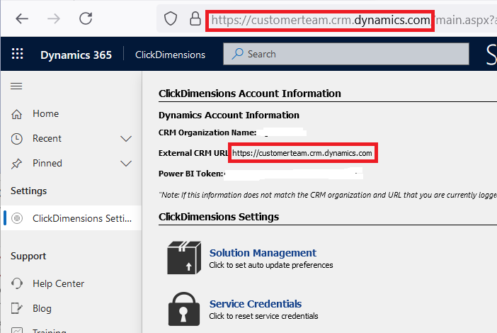Screen dimensions: 497x333
Task: Click the magnifier icon in Search box
Action: tap(237, 54)
